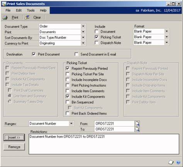Click the sa user ID in header
Screen dimensions: 183x167
137,10
